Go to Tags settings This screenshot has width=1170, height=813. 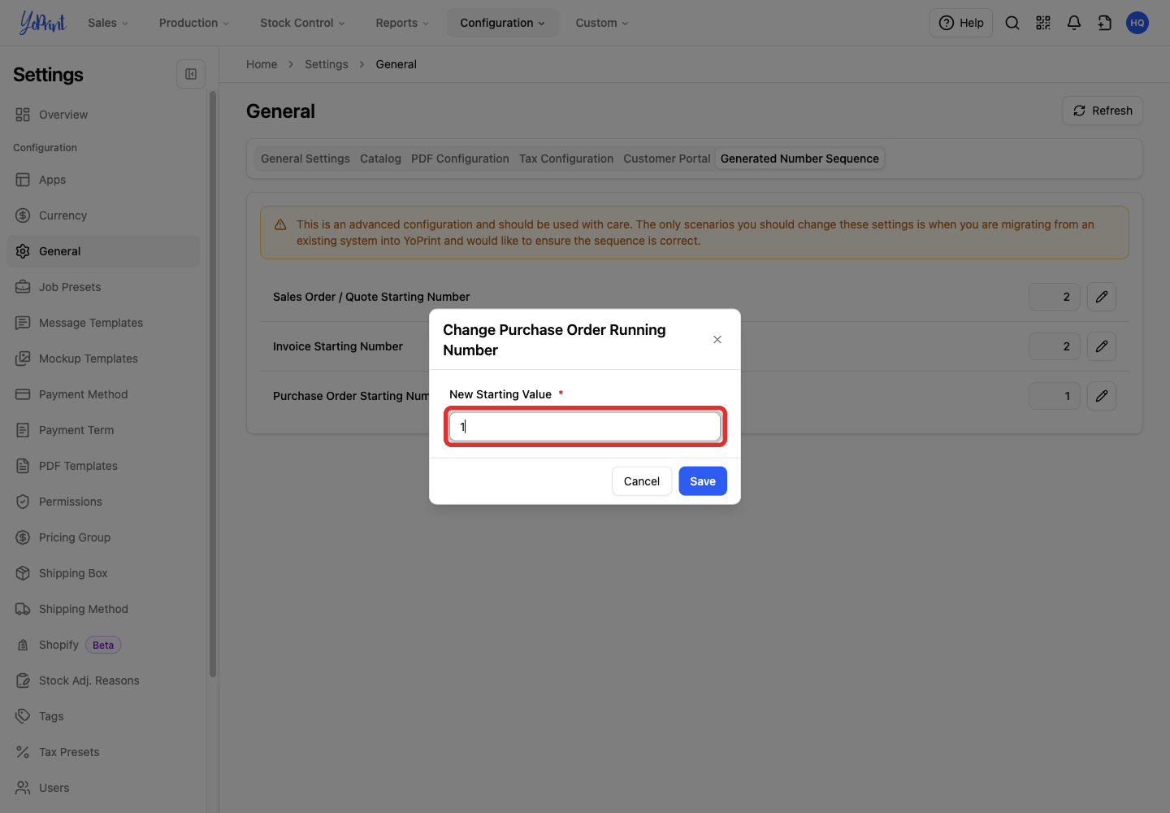(103, 716)
